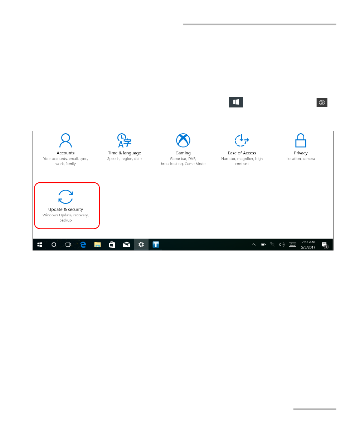Open the Action Center notifications icon
Screen dimensions: 340x423
point(325,245)
